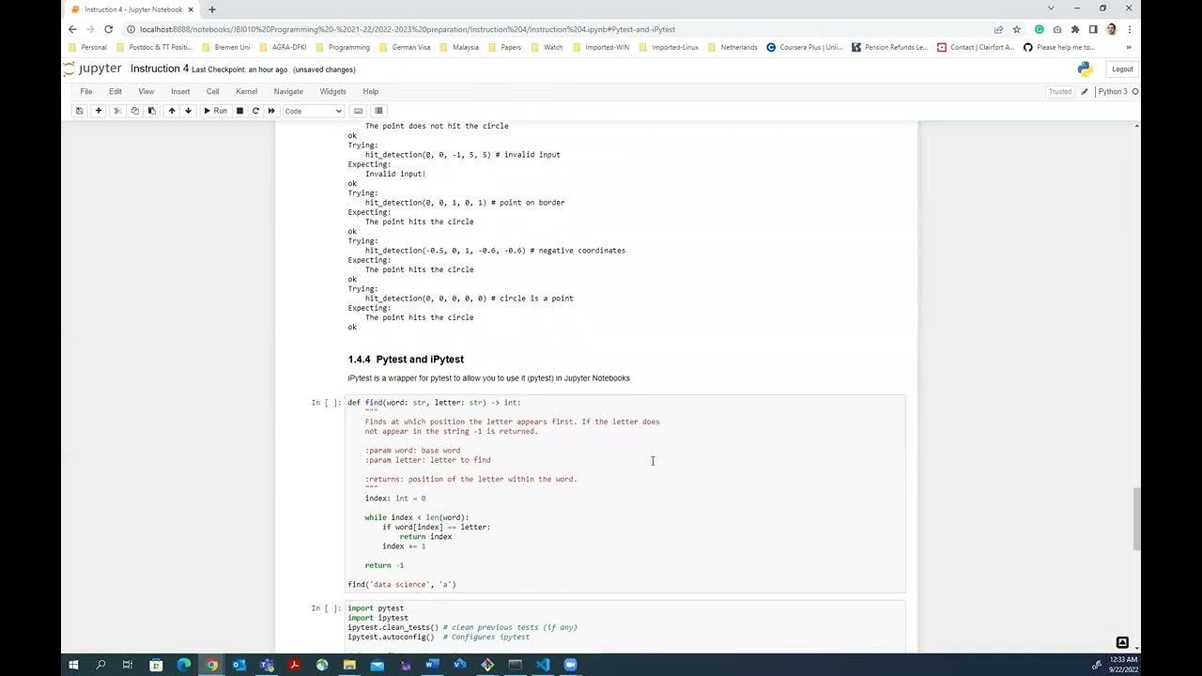Copy the selected cells
Screen dimensions: 1202x676
coord(134,111)
